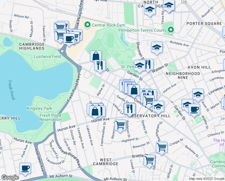
Task: Click the Russell St label
Action: pyautogui.click(x=208, y=12)
